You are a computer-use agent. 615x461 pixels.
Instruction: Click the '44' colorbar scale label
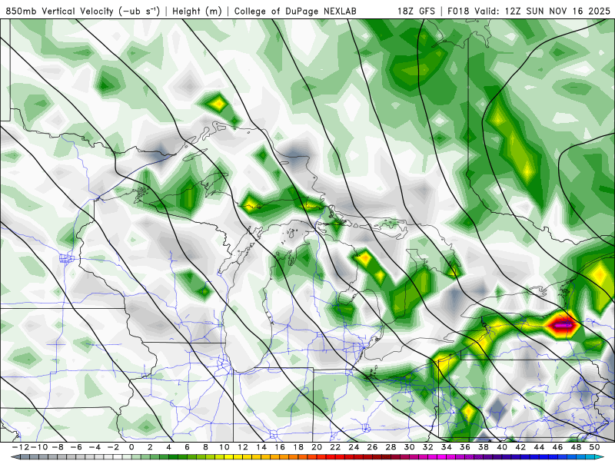click(540, 447)
